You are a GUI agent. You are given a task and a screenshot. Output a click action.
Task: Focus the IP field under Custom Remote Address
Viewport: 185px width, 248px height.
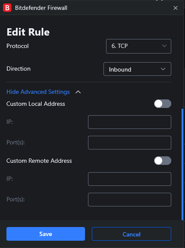click(130, 179)
